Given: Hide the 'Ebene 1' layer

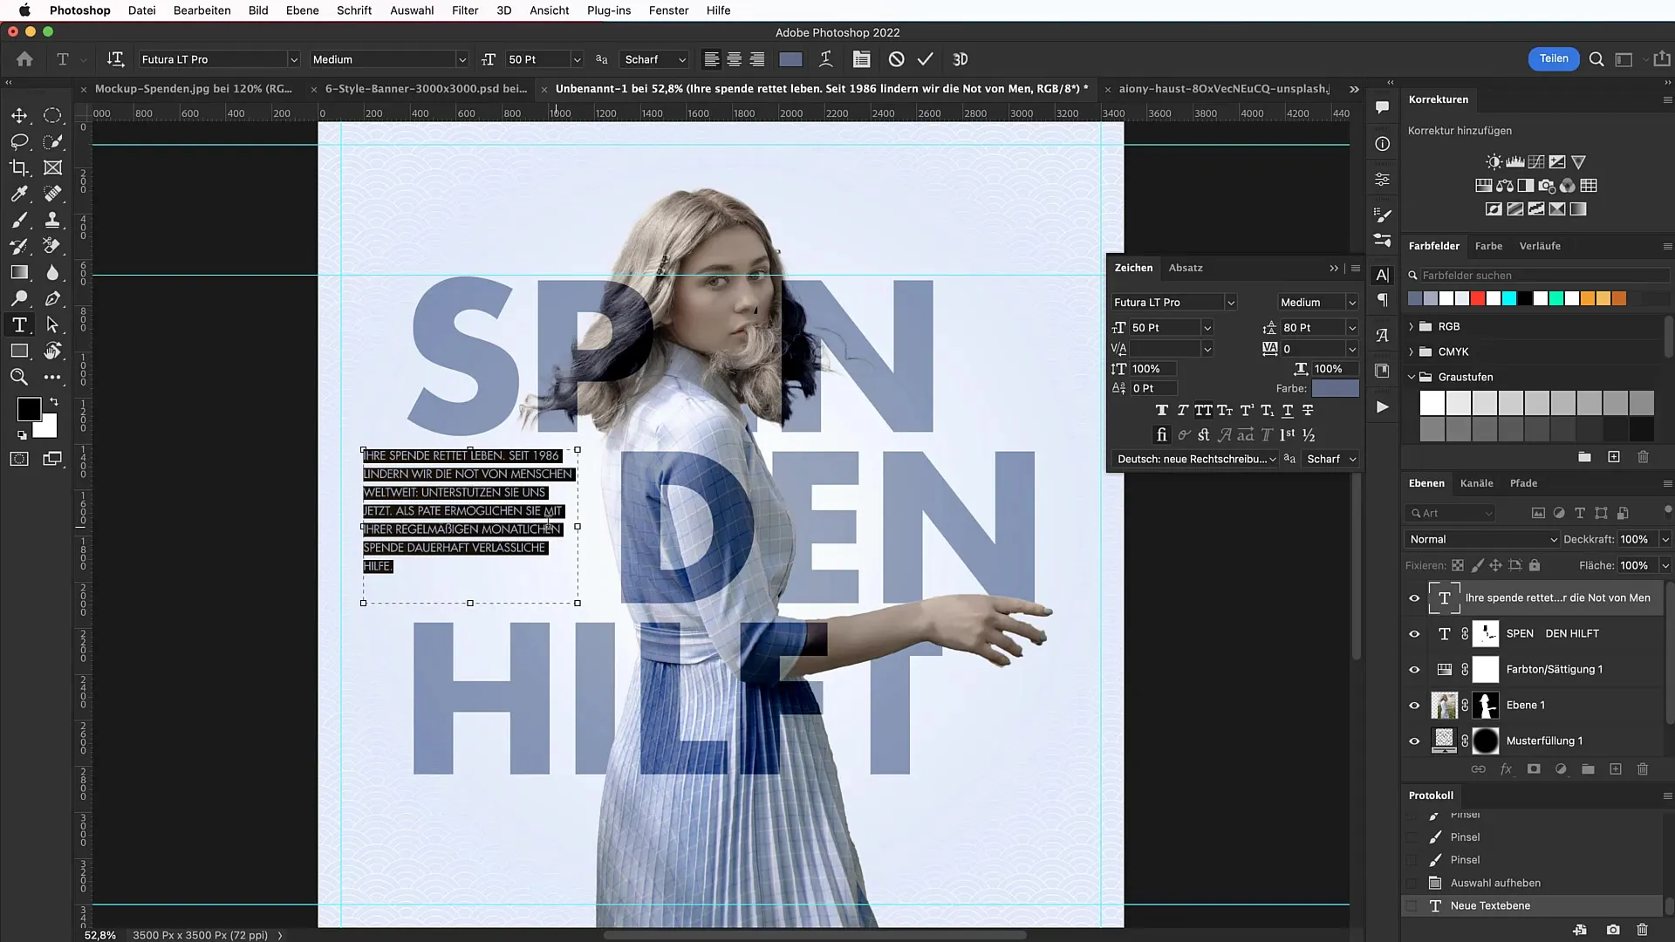Looking at the screenshot, I should click(1415, 705).
